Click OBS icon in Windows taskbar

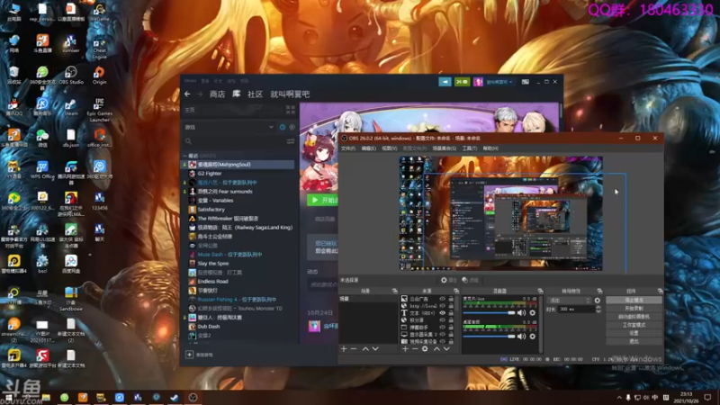[193, 398]
